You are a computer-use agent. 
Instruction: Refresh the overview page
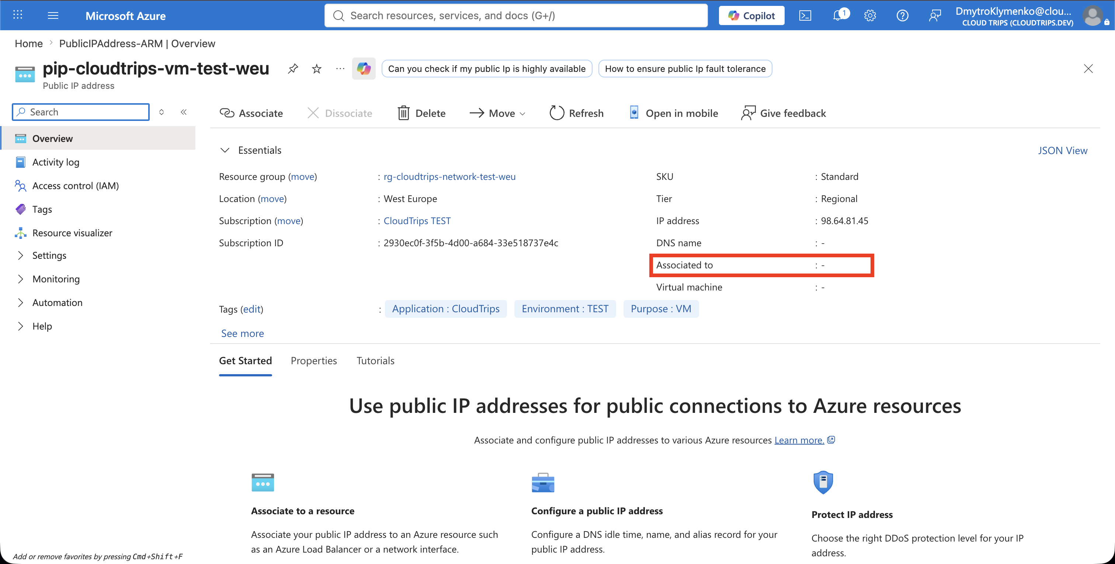[x=576, y=113]
